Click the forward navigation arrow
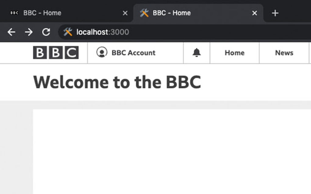311x194 pixels. pyautogui.click(x=29, y=32)
